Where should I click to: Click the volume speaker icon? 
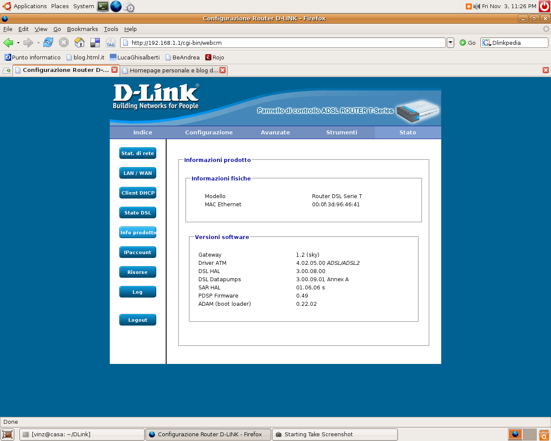pos(477,6)
